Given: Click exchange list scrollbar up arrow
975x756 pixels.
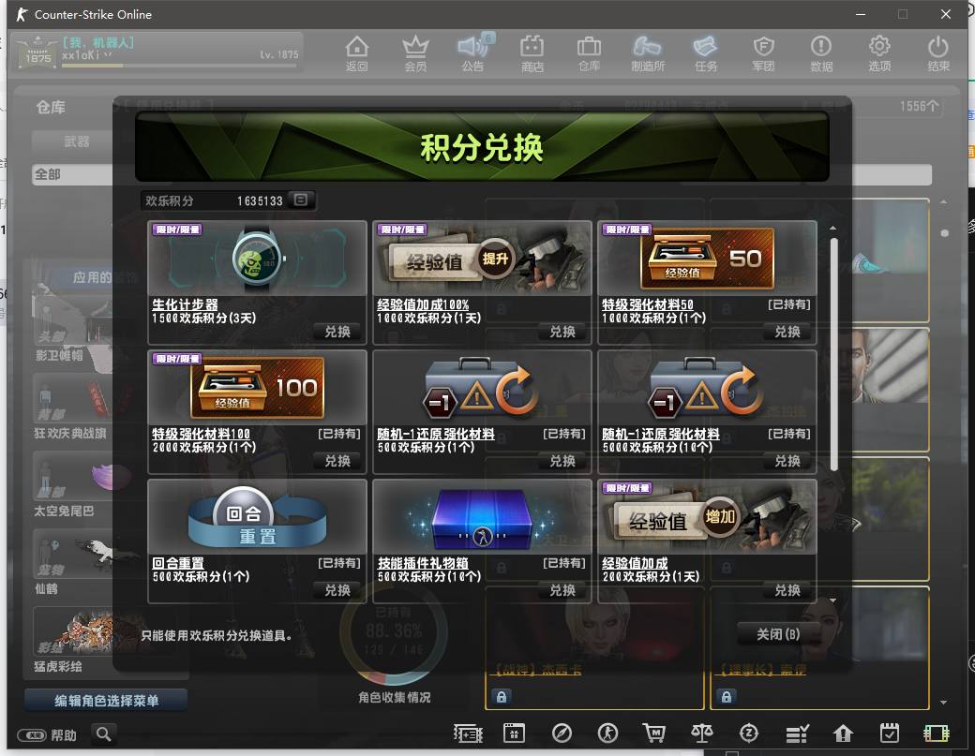Looking at the screenshot, I should [x=833, y=229].
